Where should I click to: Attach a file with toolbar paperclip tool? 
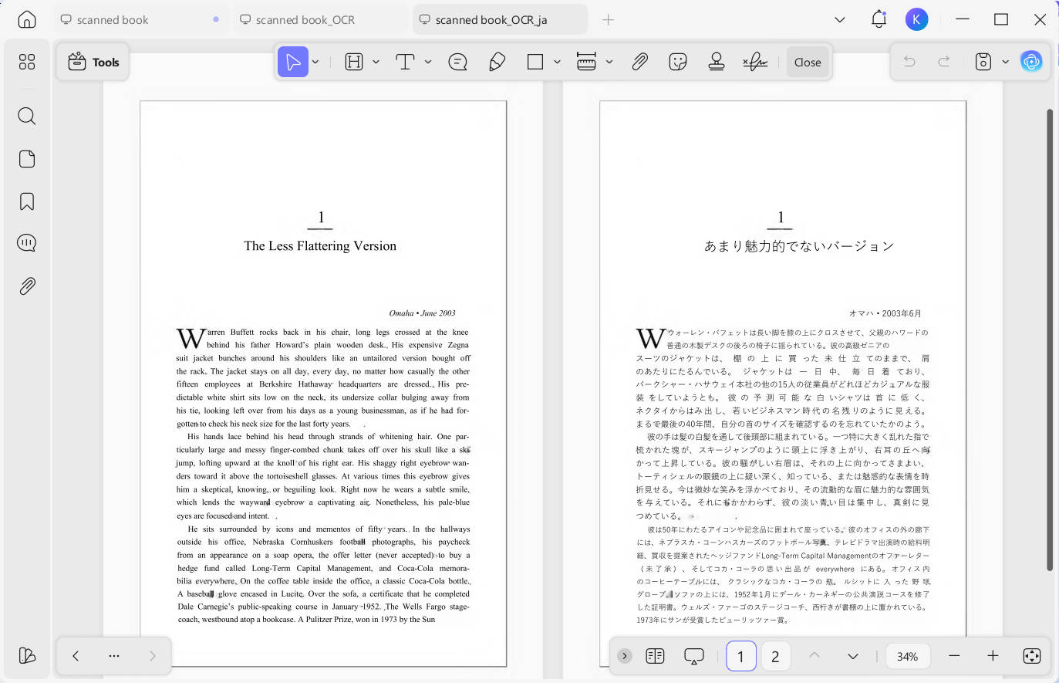click(x=640, y=63)
